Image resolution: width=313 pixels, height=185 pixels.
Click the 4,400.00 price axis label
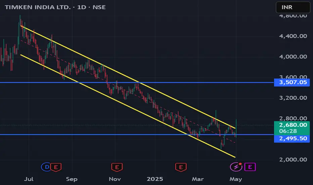click(x=293, y=36)
